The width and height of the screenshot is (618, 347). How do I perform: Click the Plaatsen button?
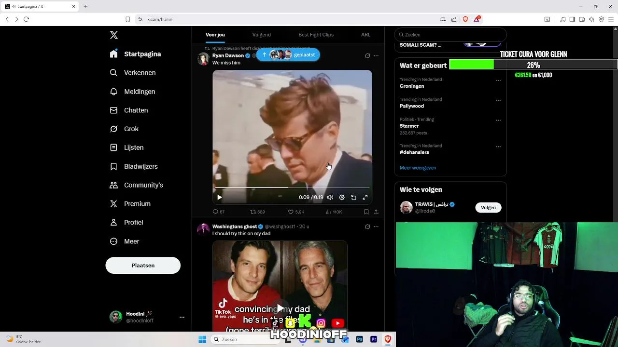coord(143,266)
